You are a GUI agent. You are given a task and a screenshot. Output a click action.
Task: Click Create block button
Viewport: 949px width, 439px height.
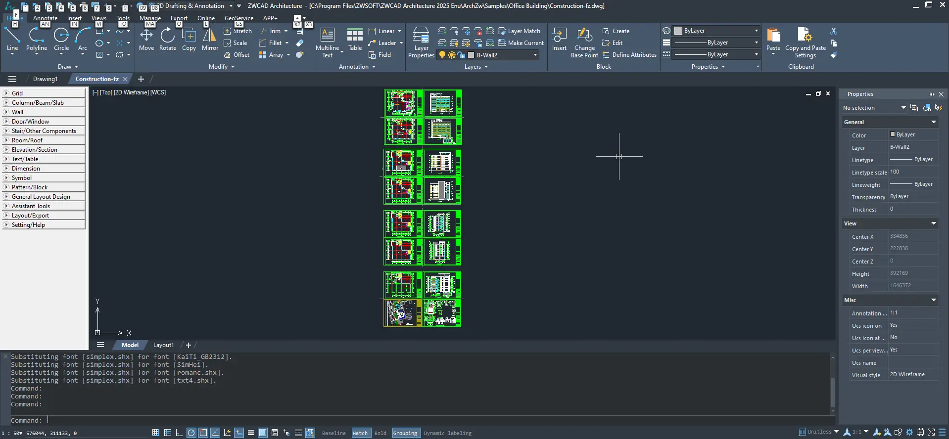coord(616,31)
